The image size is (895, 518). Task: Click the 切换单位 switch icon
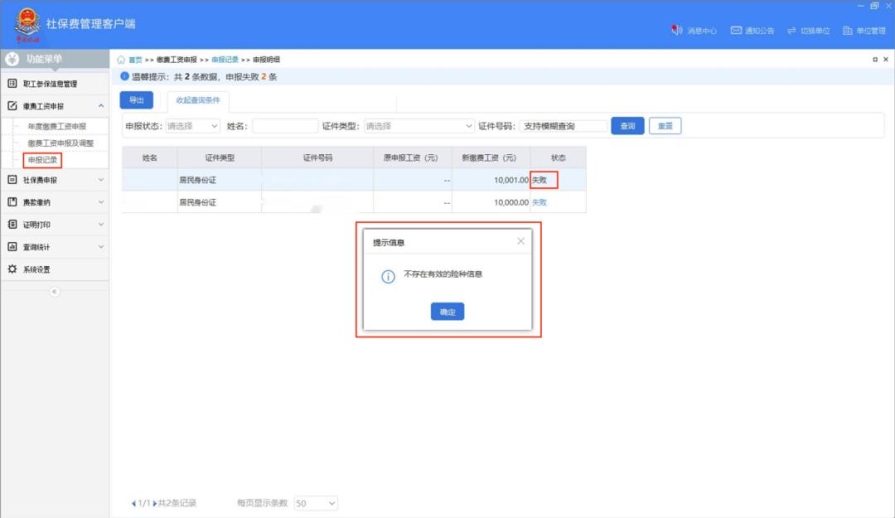(792, 31)
